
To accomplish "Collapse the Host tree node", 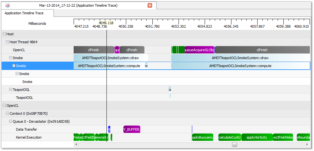I will coord(4,34).
